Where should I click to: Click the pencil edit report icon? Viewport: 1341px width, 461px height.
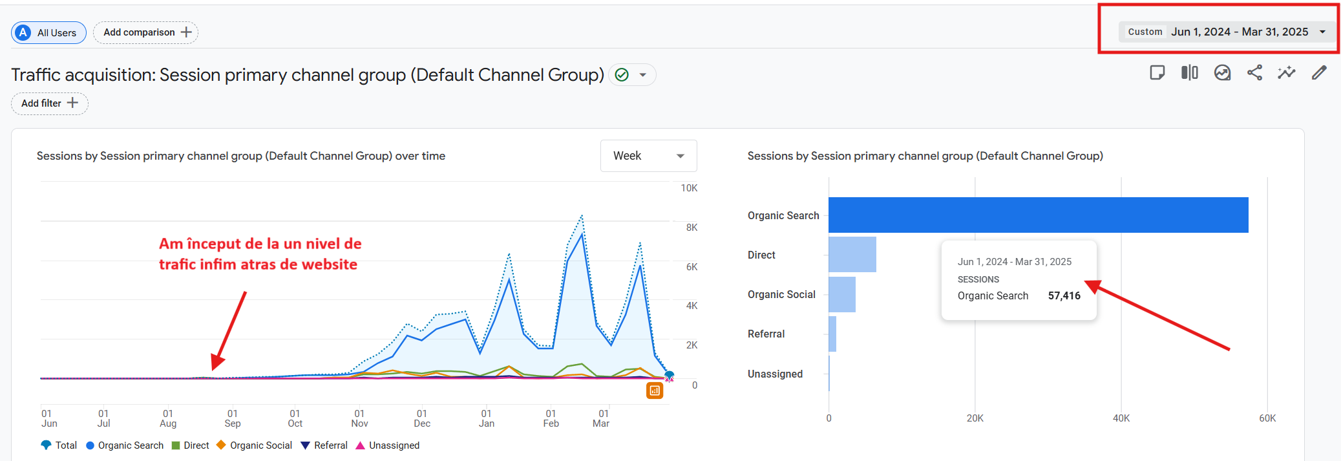[x=1319, y=72]
